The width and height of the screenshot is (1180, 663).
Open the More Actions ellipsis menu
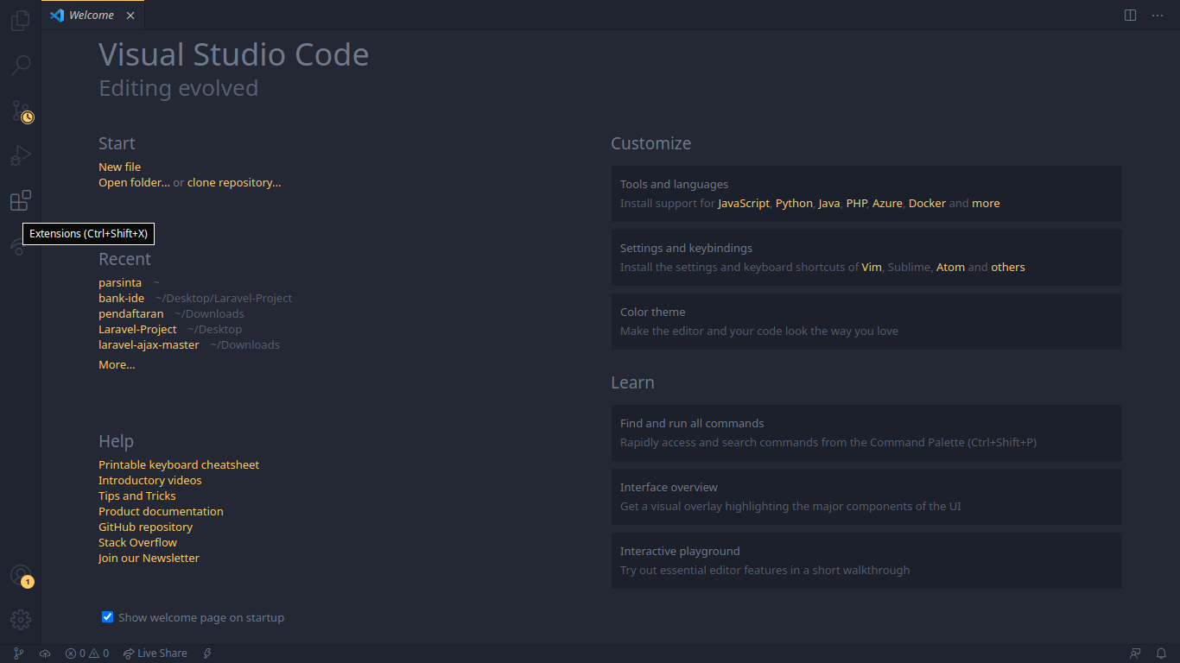(1158, 16)
